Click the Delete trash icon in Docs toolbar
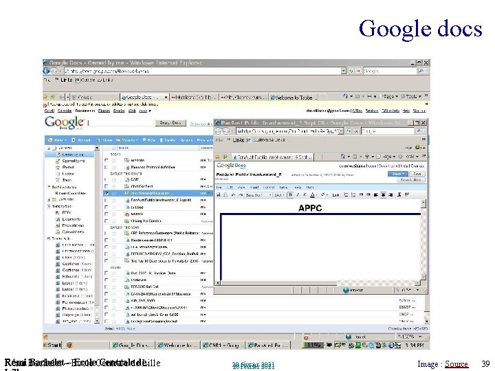This screenshot has width=495, height=371. click(162, 140)
